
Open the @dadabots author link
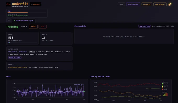tap(37, 4)
